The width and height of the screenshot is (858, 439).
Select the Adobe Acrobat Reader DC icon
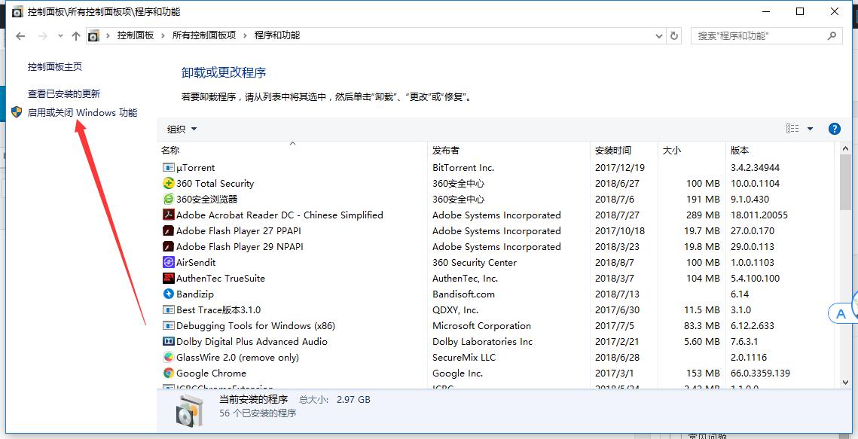(x=167, y=215)
